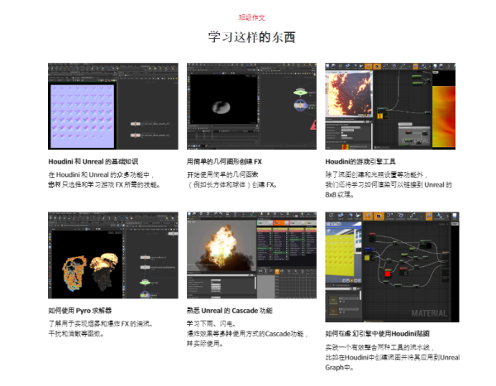Click the description starting "开始使用简单的几何图形"
Screen dimensions: 496x386
[x=231, y=179]
